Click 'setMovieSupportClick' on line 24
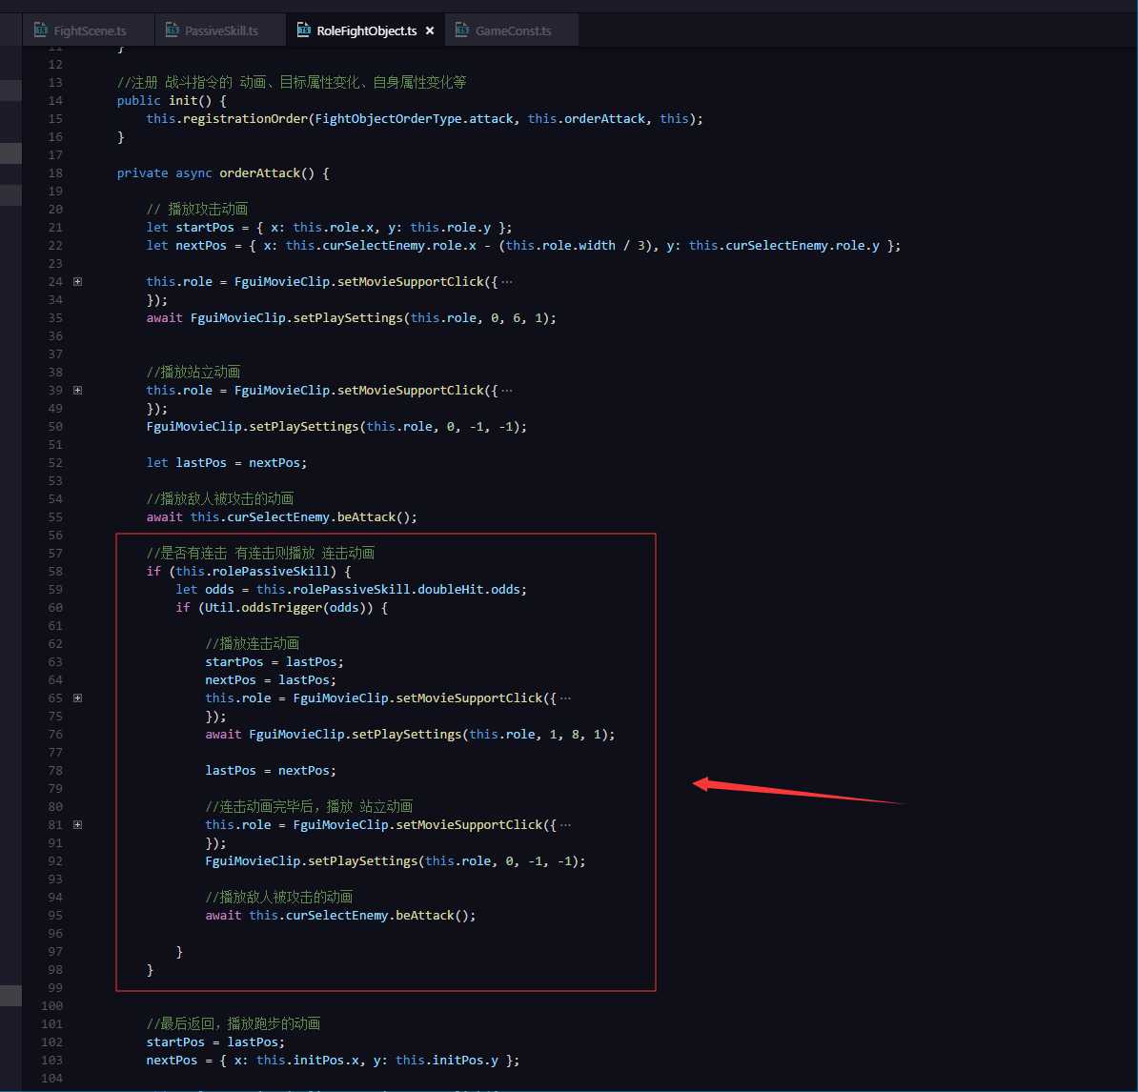The height and width of the screenshot is (1092, 1138). tap(410, 281)
